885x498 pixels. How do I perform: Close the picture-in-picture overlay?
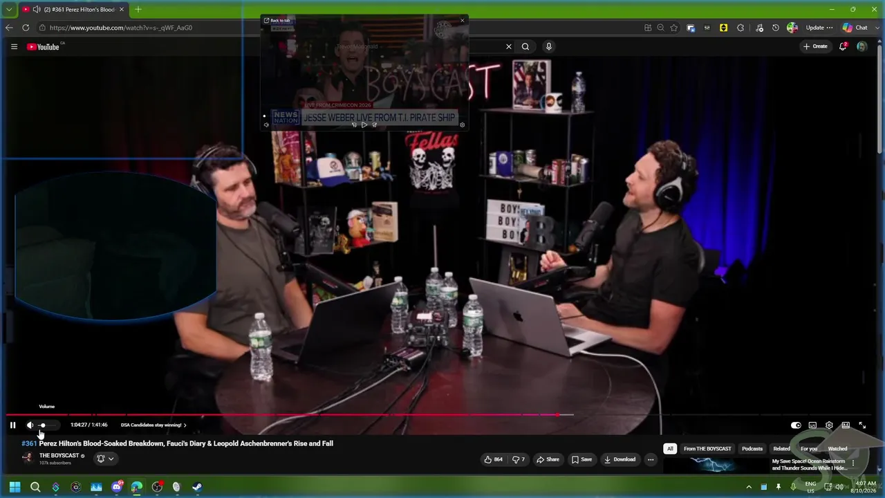coord(463,21)
